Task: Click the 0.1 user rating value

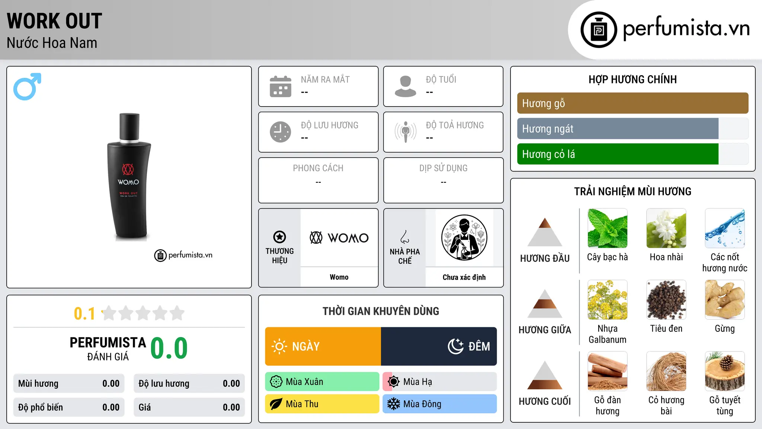Action: coord(84,314)
